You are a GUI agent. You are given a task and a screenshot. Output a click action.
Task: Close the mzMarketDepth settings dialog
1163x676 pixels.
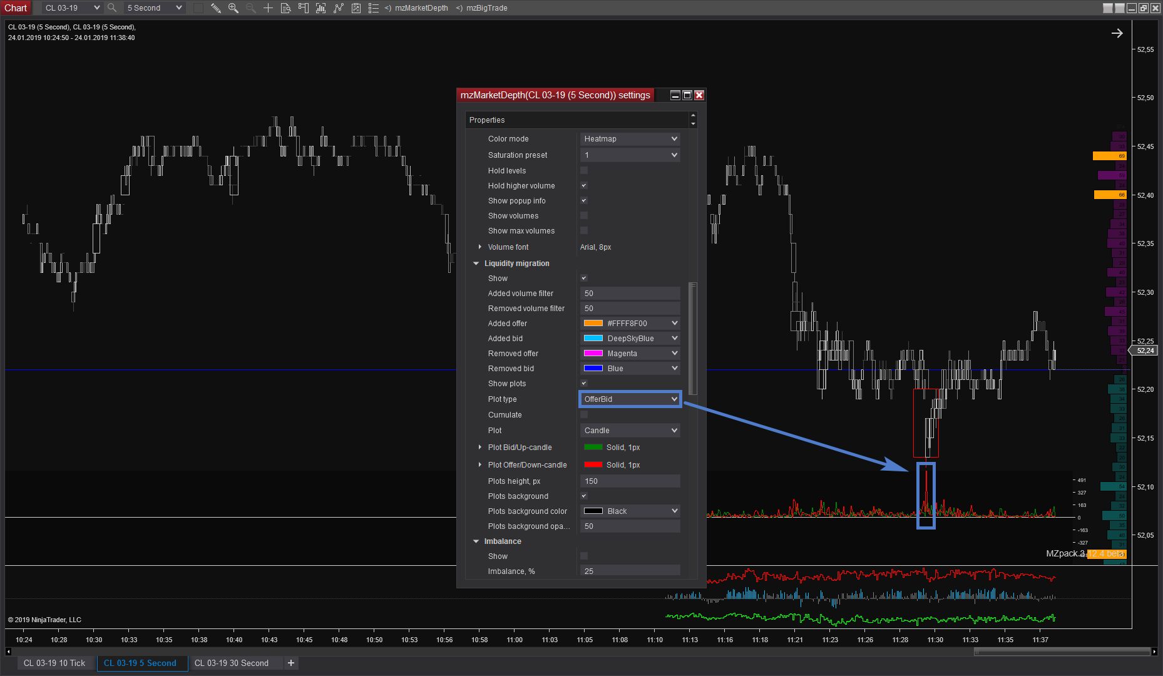pyautogui.click(x=699, y=95)
